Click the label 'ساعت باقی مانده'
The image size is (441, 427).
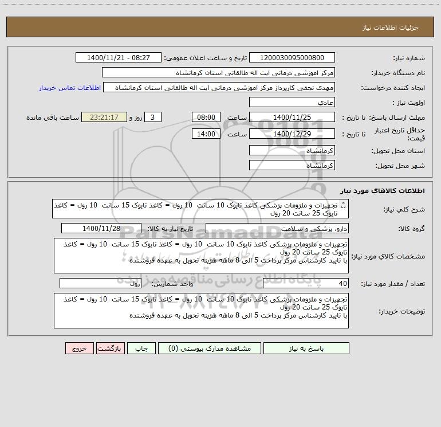[x=53, y=117]
